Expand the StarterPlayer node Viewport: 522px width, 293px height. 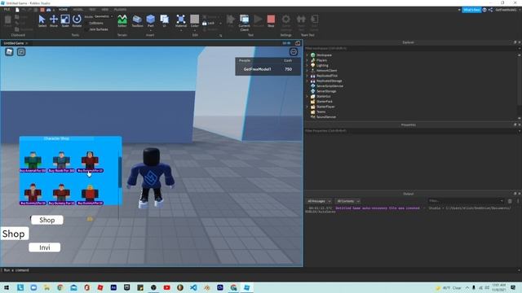pos(307,107)
